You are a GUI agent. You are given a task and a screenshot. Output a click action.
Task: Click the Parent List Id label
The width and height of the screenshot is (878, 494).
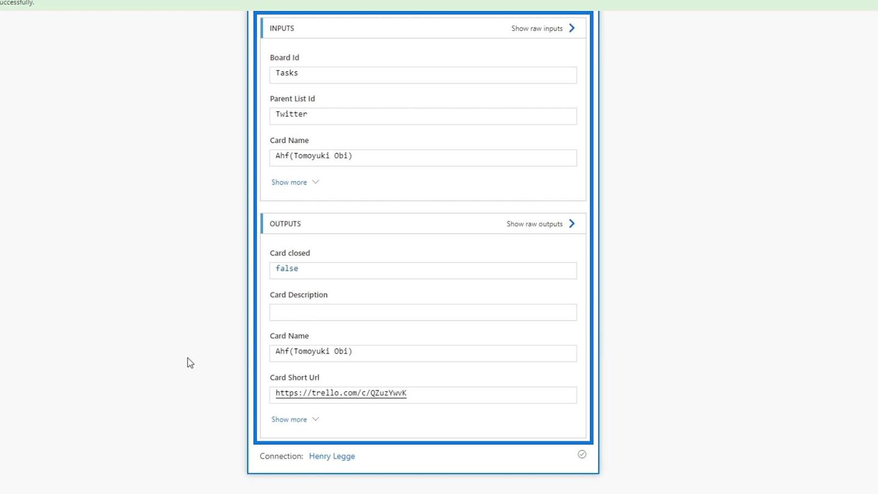pyautogui.click(x=292, y=99)
